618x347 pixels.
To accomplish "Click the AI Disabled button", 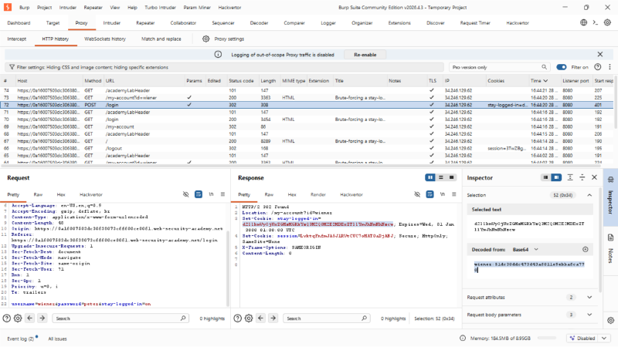I will pyautogui.click(x=582, y=339).
